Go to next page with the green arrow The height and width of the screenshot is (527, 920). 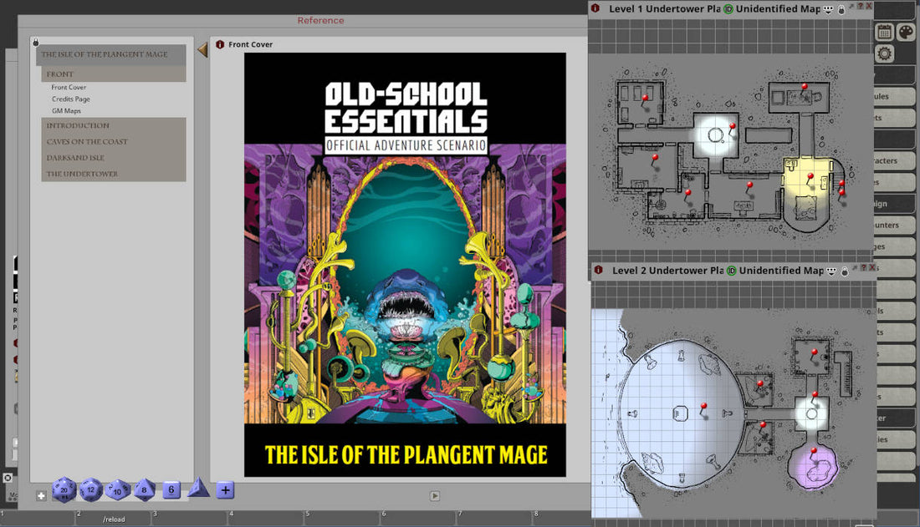pyautogui.click(x=435, y=495)
